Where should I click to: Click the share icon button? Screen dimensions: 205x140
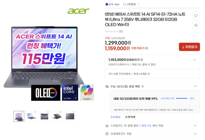[x=196, y=25]
